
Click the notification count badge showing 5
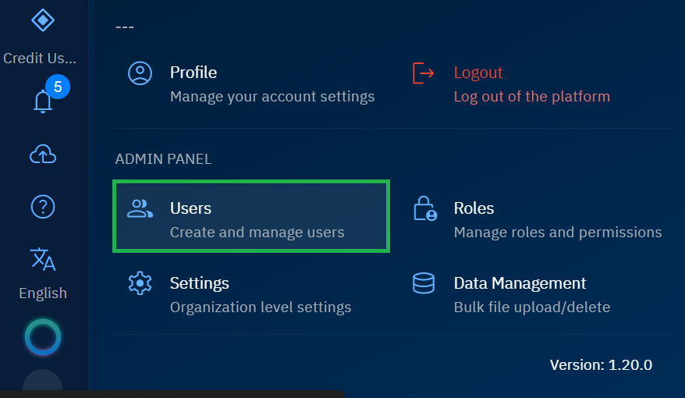point(58,87)
